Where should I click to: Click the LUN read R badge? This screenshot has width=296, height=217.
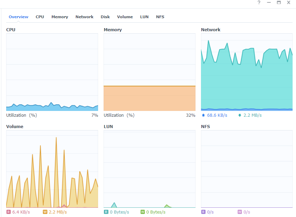point(106,212)
